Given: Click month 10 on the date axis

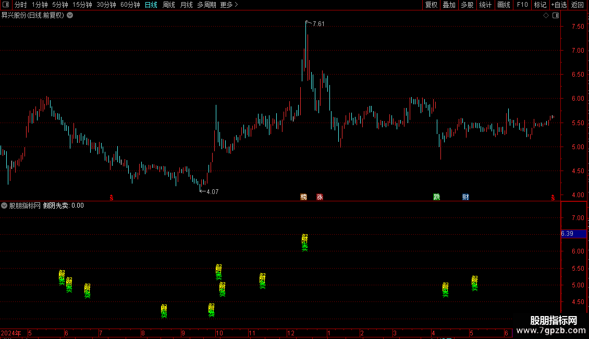Looking at the screenshot, I should coord(219,333).
